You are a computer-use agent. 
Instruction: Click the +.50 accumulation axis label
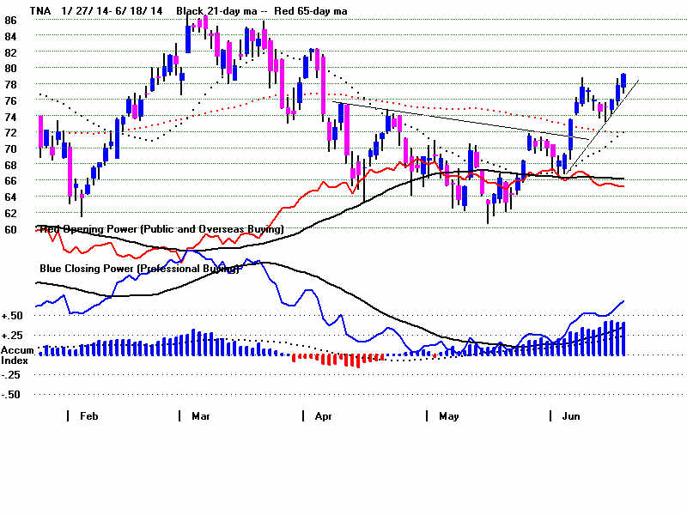pos(12,316)
